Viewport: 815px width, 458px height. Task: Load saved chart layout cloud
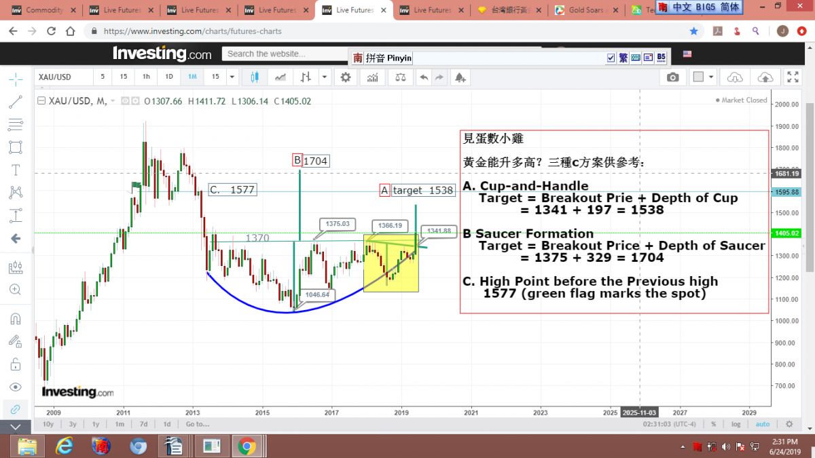click(x=734, y=77)
